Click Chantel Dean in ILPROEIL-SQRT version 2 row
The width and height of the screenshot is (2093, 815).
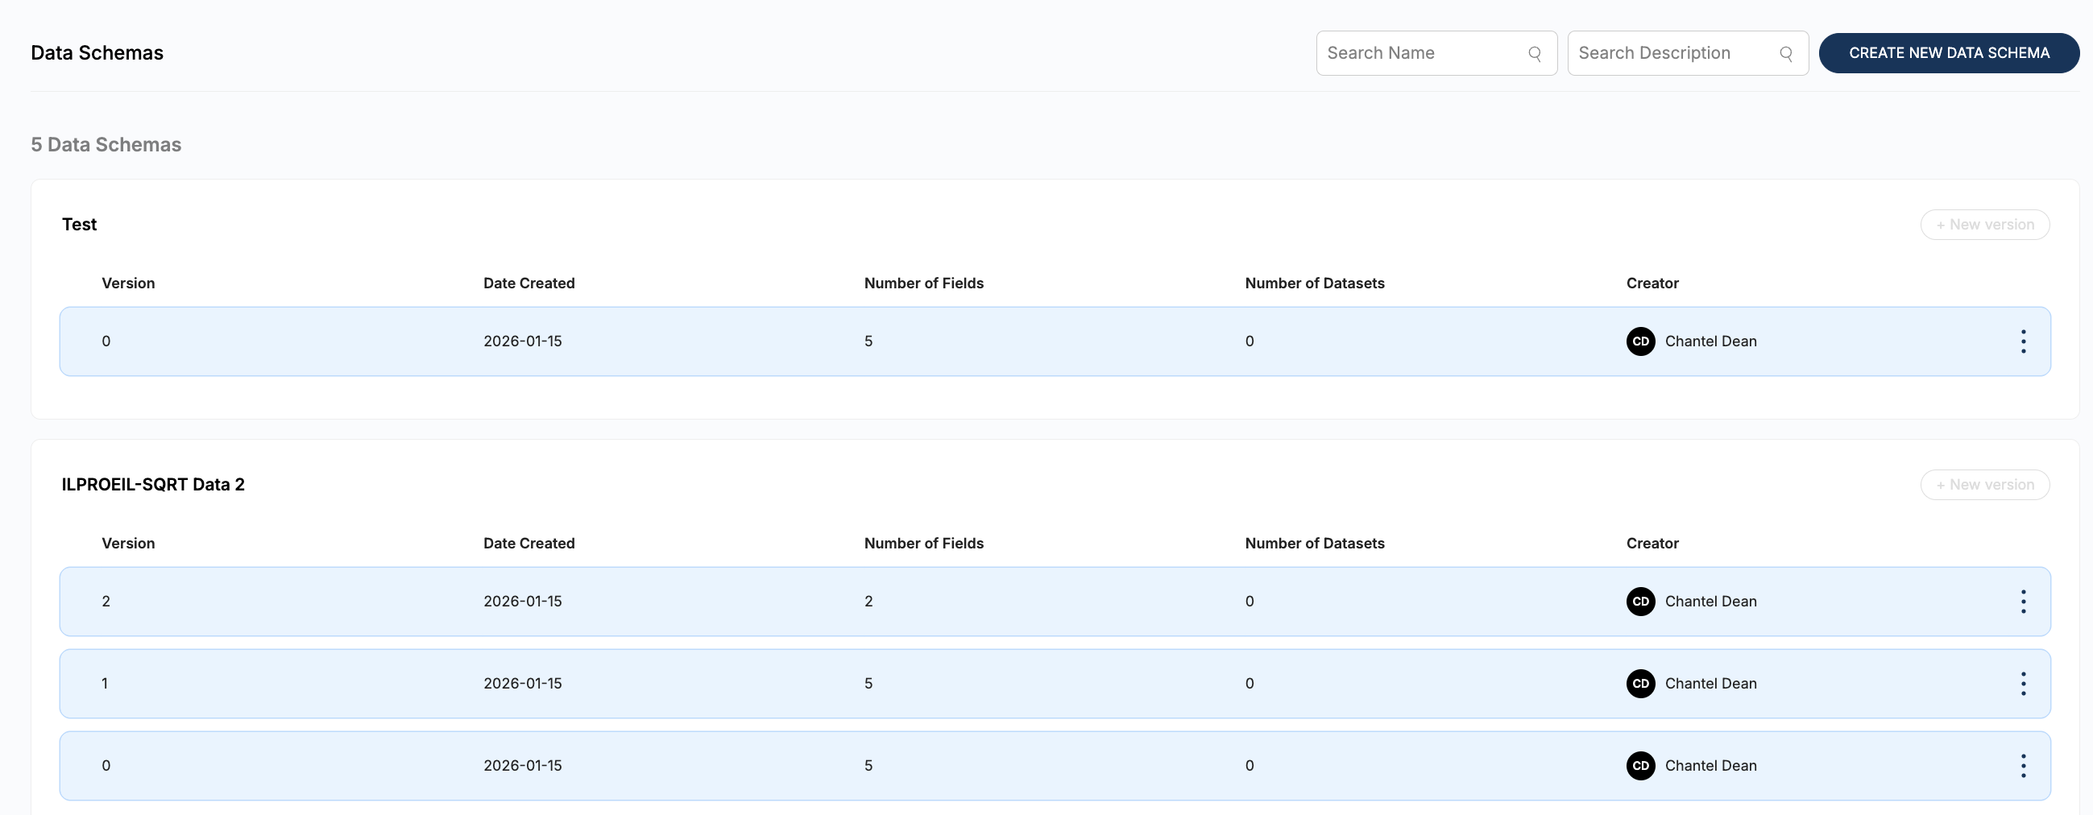click(x=1710, y=602)
